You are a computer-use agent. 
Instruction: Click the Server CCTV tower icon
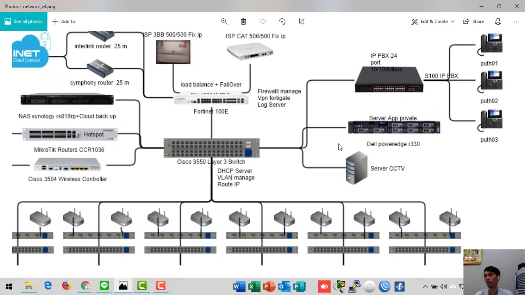coord(356,168)
